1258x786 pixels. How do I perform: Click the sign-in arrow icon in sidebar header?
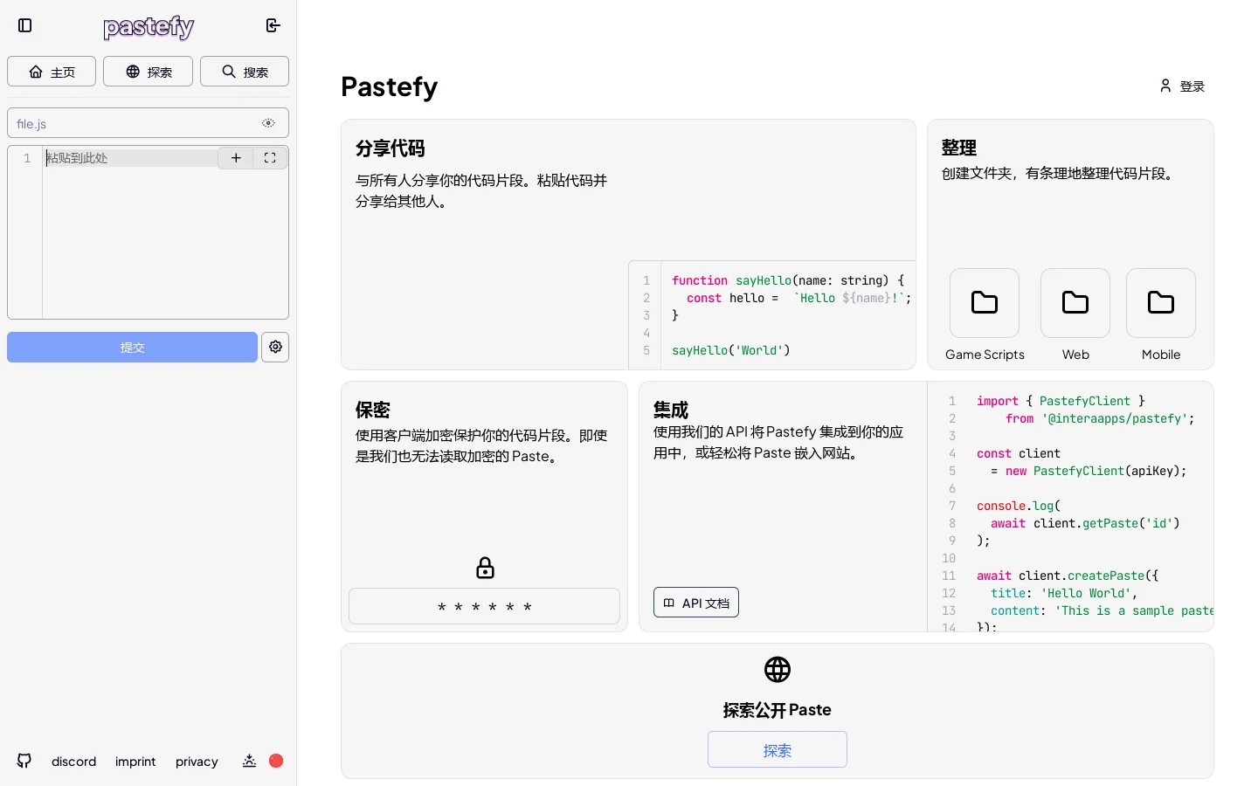click(x=273, y=25)
